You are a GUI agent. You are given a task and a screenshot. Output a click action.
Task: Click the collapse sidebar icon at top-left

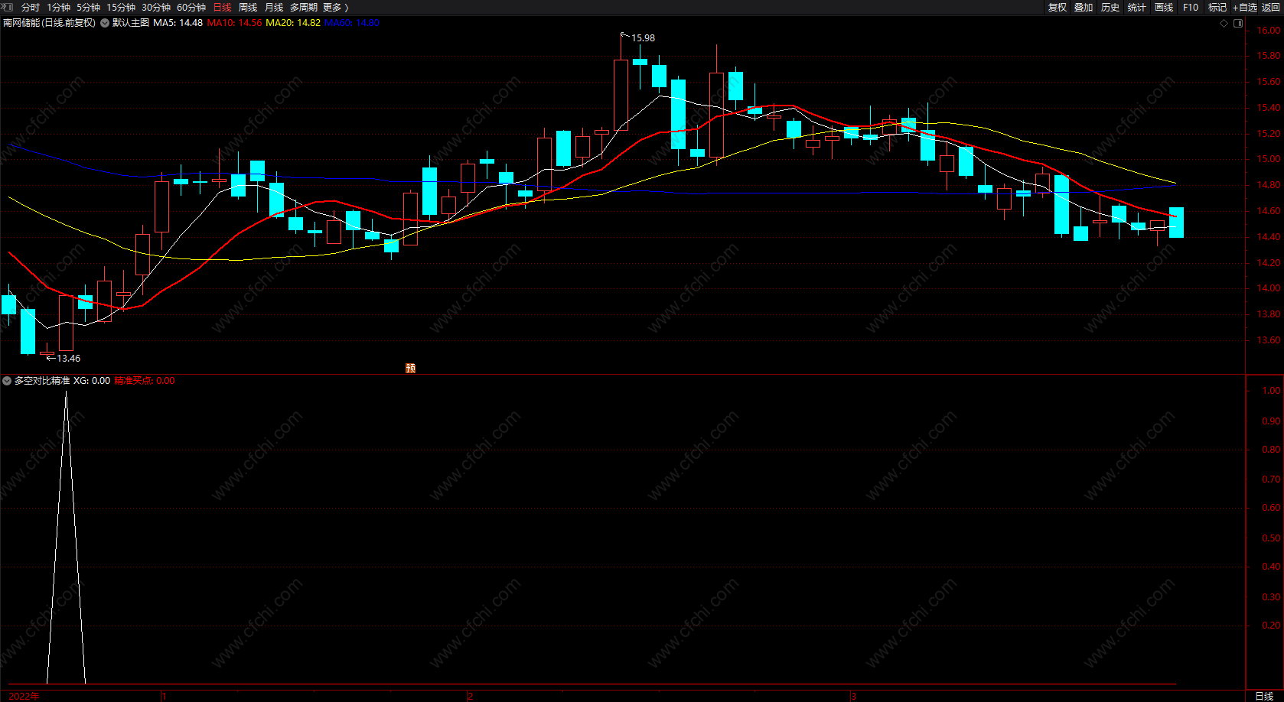pyautogui.click(x=8, y=7)
